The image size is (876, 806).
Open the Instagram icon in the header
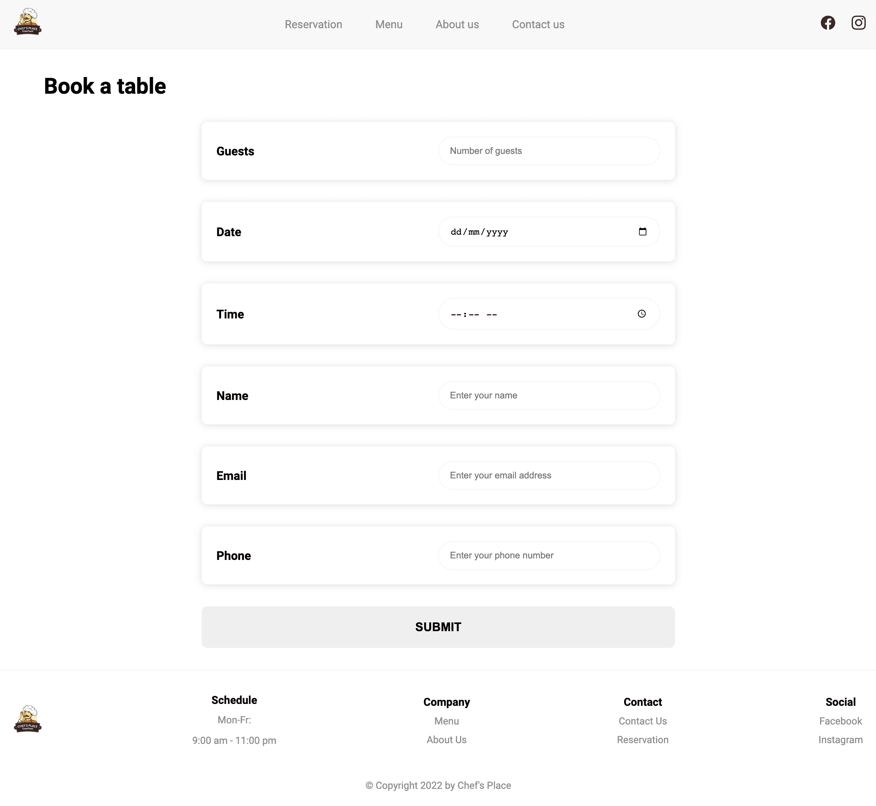tap(858, 23)
